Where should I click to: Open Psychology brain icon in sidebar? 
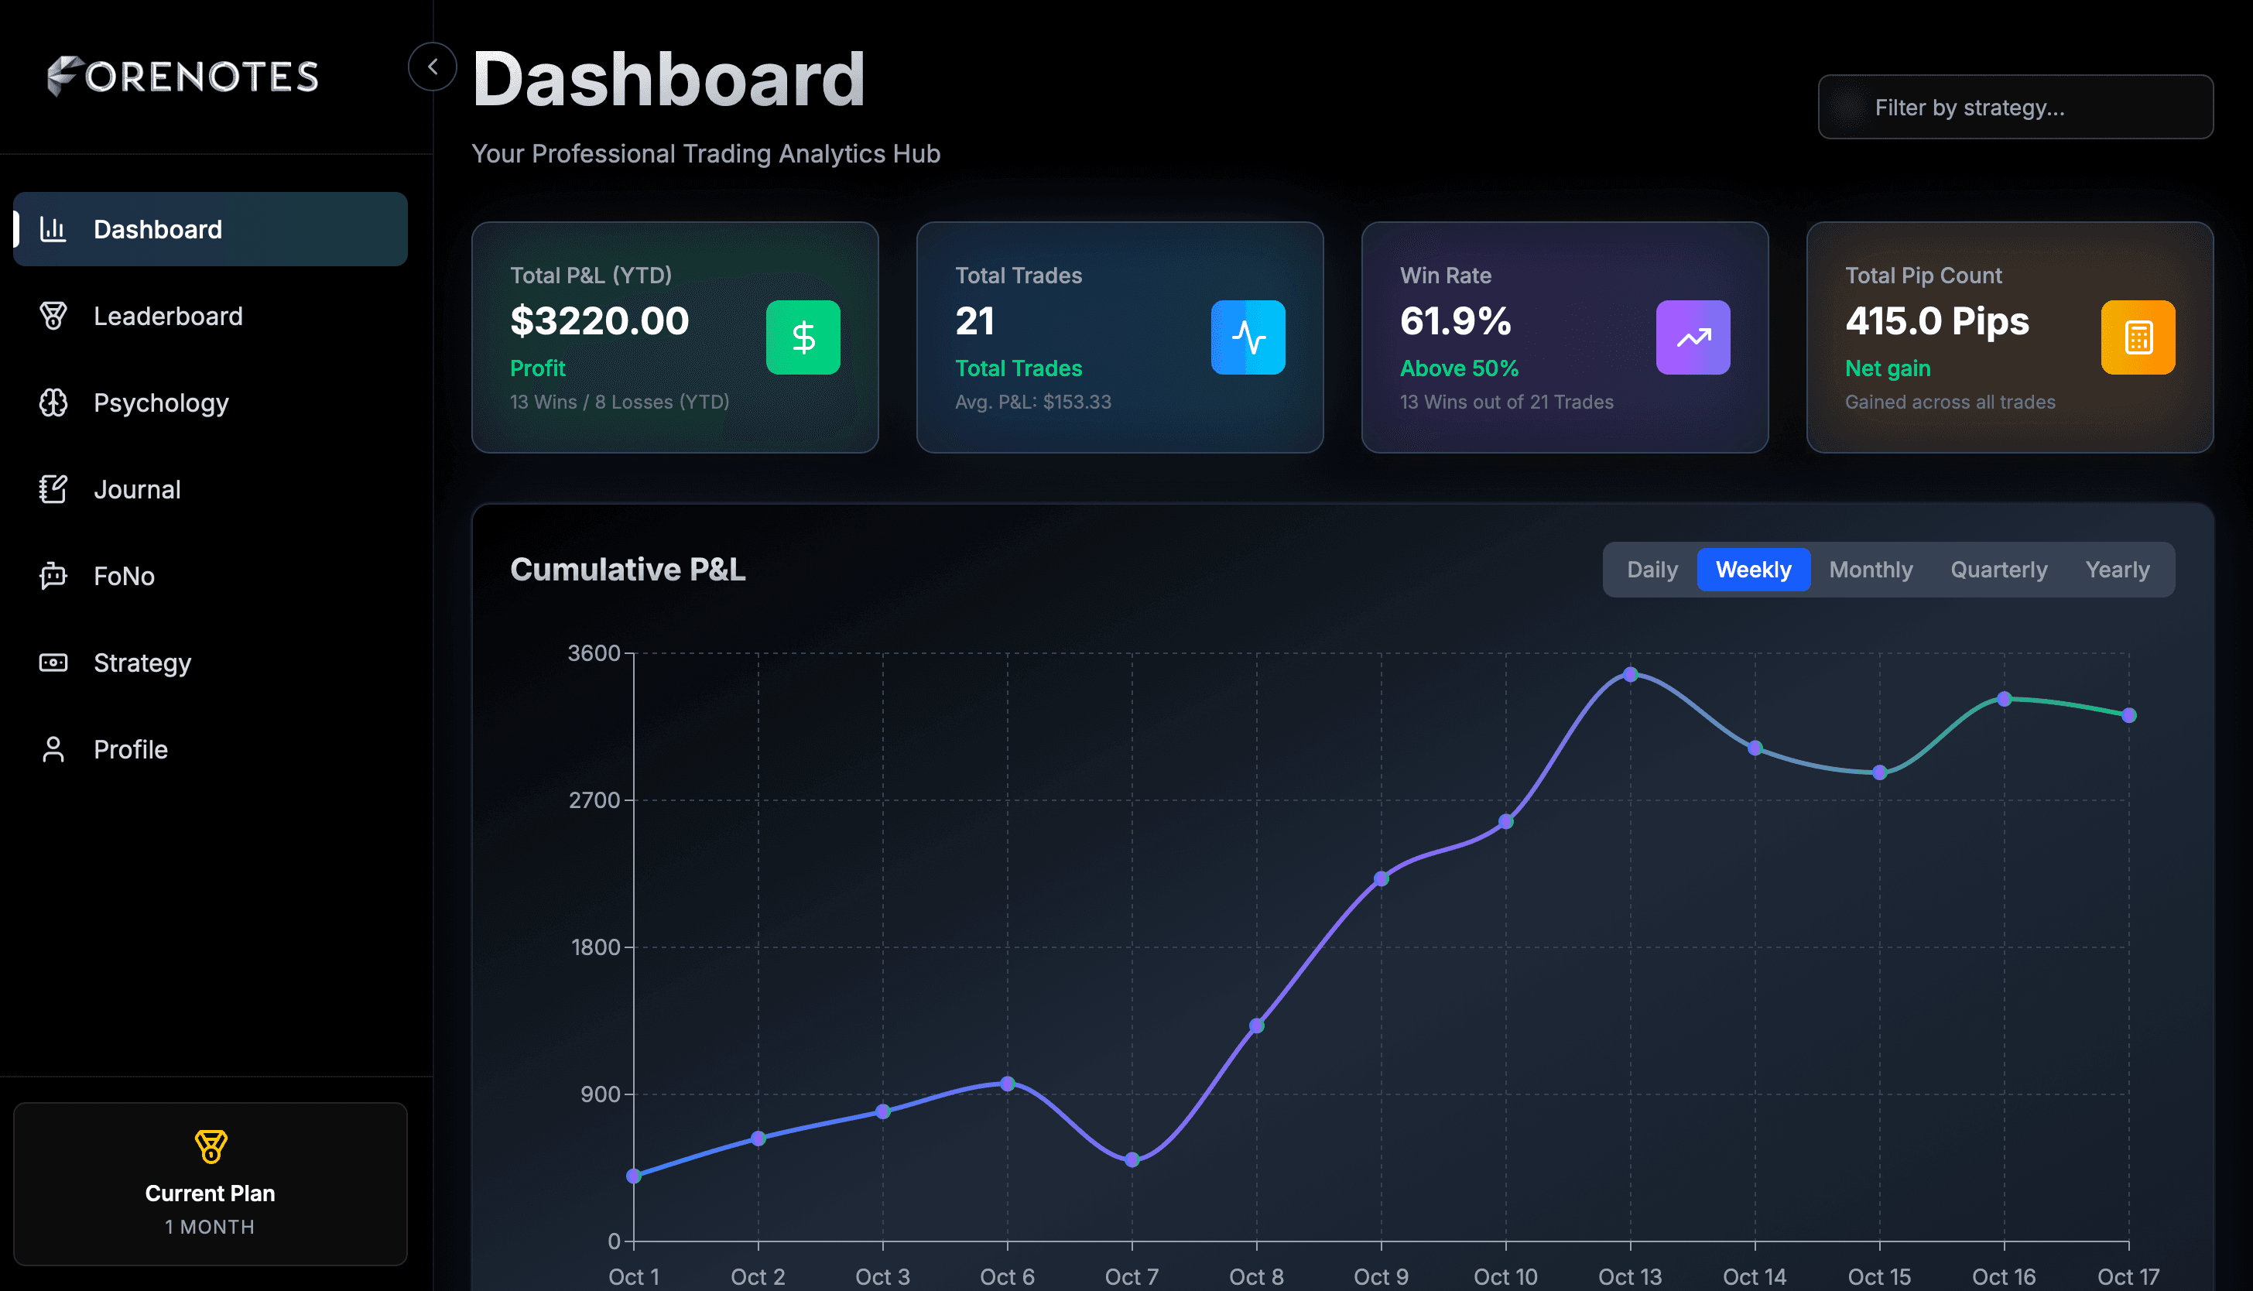tap(53, 402)
